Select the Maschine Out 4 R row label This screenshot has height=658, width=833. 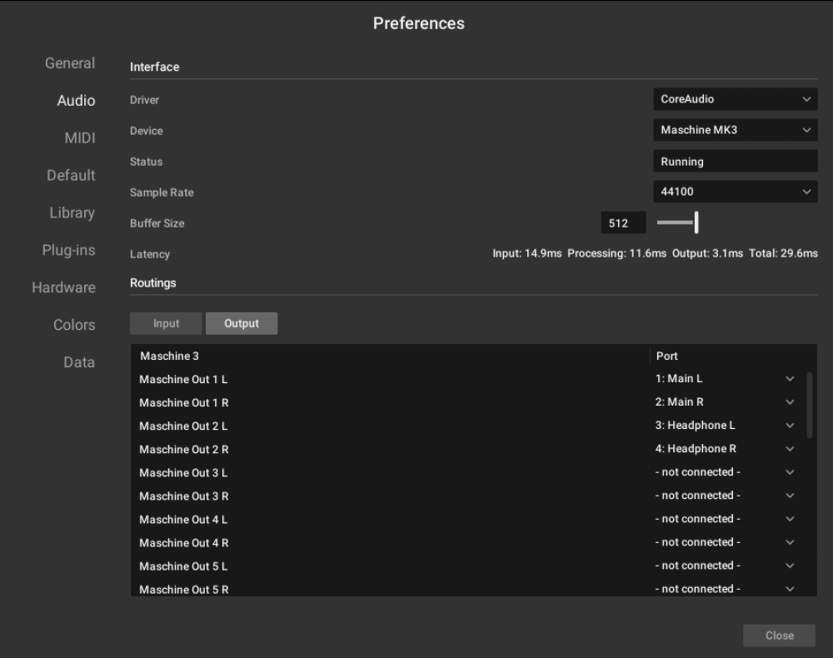click(x=184, y=543)
